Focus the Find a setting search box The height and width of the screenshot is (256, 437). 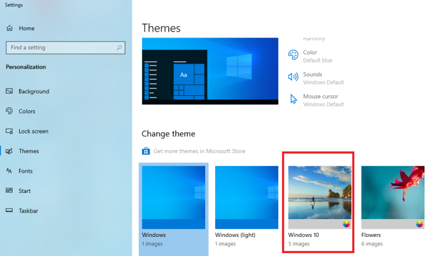coord(66,48)
